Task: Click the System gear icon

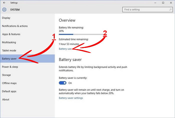Action: (x=4, y=9)
